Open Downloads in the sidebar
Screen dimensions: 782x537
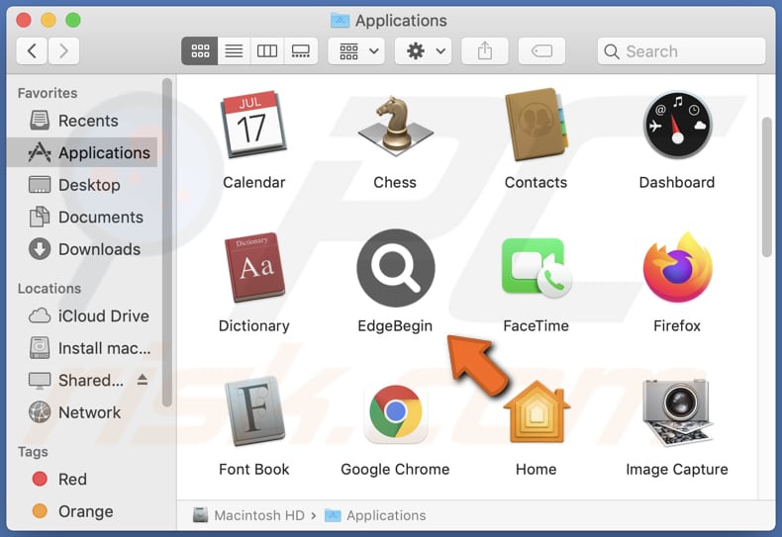coord(82,249)
